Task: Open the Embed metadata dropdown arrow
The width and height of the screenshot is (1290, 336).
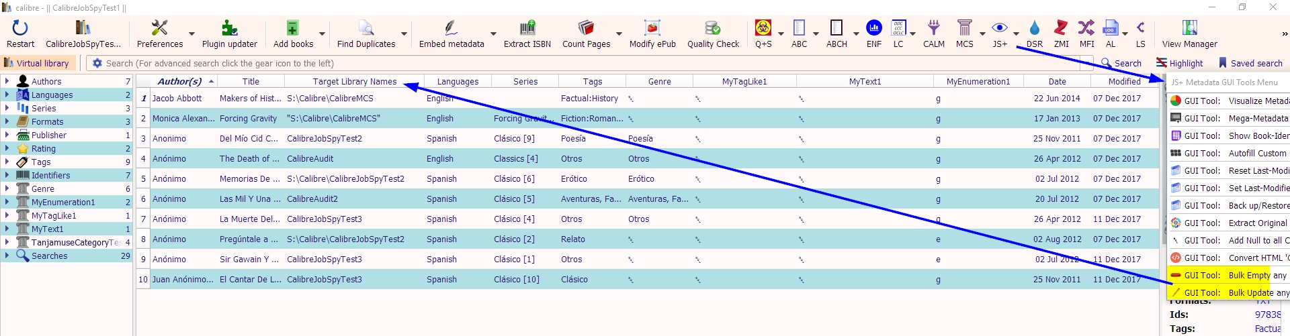Action: 493,34
